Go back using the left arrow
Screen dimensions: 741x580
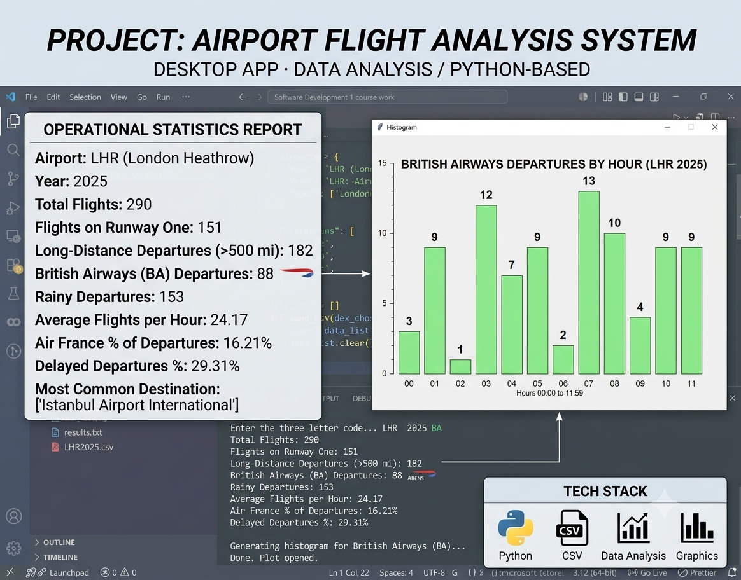pyautogui.click(x=243, y=97)
